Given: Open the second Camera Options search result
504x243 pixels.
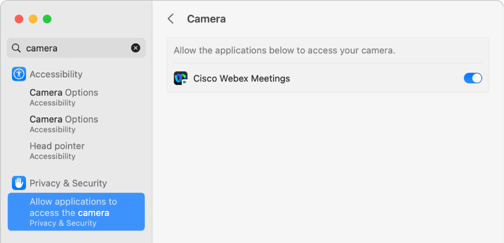Looking at the screenshot, I should [64, 124].
